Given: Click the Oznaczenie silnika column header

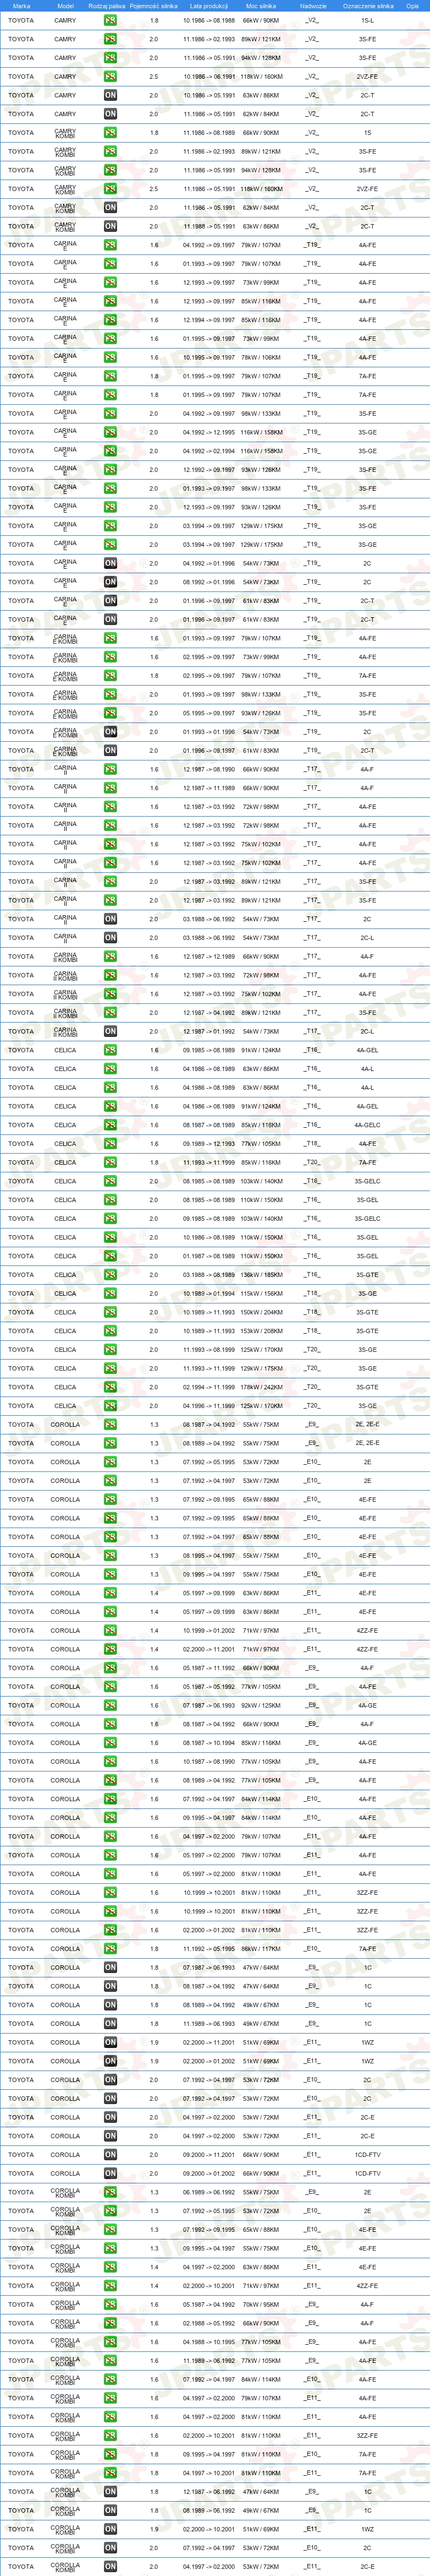Looking at the screenshot, I should click(368, 6).
